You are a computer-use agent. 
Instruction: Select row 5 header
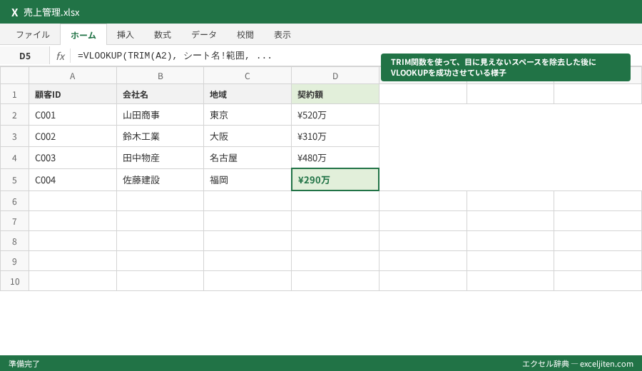(14, 180)
